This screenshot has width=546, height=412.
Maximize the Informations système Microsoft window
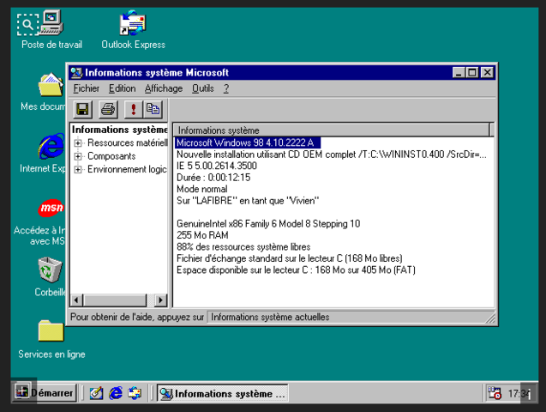click(472, 72)
